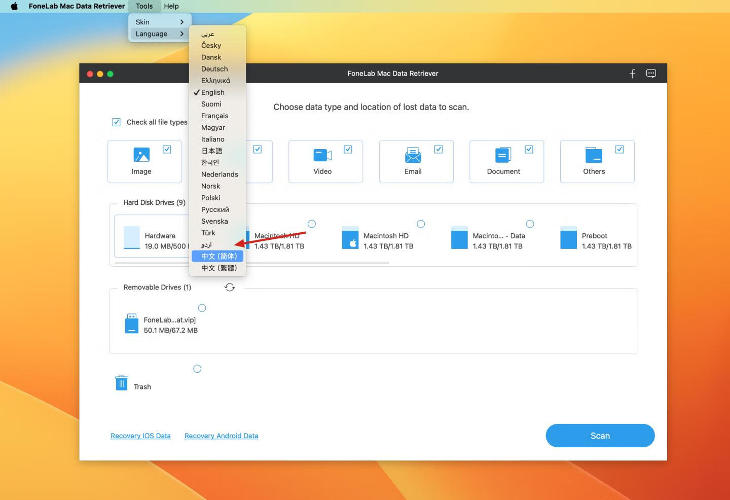The height and width of the screenshot is (500, 730).
Task: Choose 中文 (简体) language
Action: click(217, 256)
